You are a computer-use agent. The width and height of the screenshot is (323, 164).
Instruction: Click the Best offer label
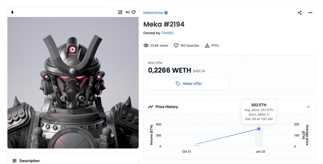pyautogui.click(x=155, y=63)
